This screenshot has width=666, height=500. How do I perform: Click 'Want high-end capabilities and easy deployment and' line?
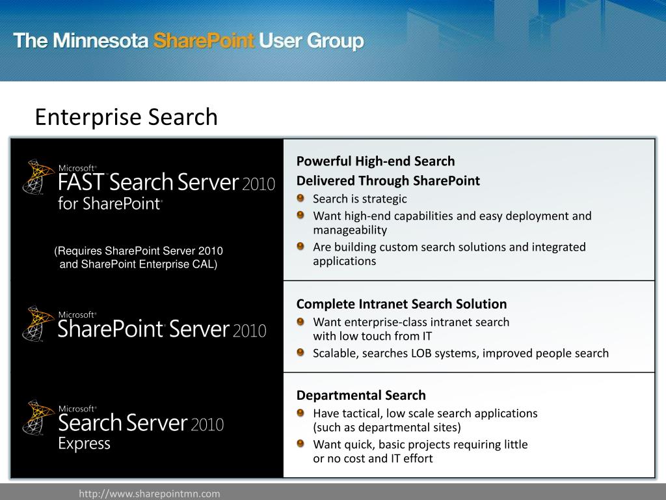point(453,216)
